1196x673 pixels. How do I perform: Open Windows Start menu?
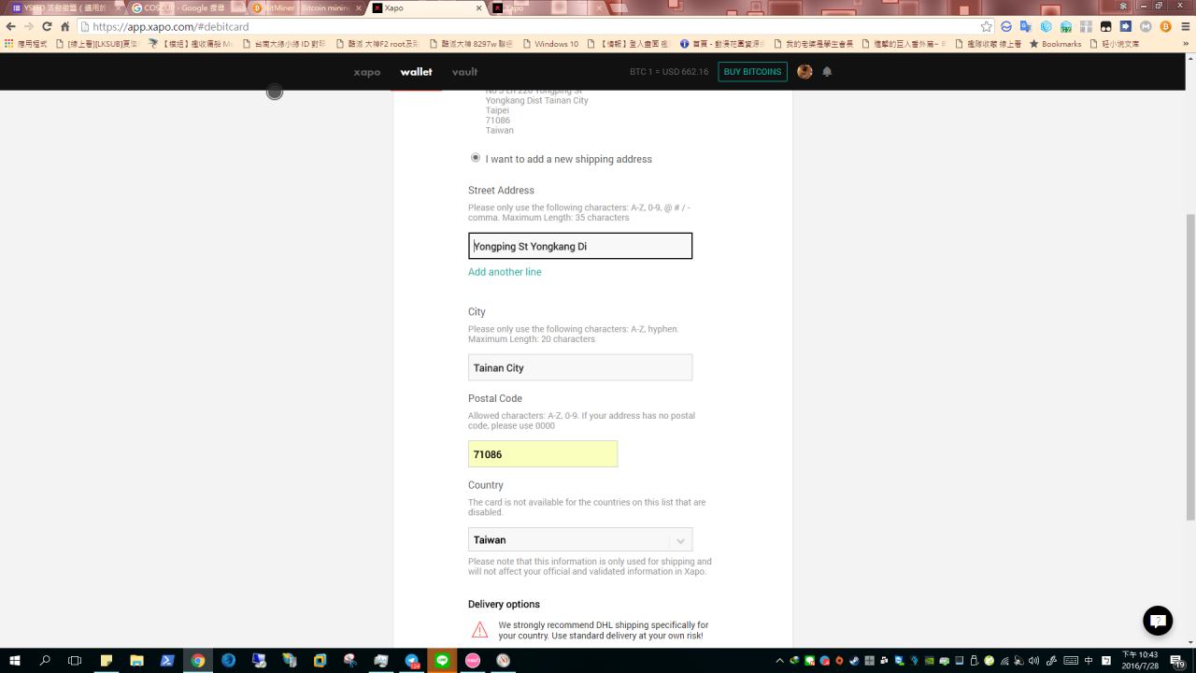15,661
